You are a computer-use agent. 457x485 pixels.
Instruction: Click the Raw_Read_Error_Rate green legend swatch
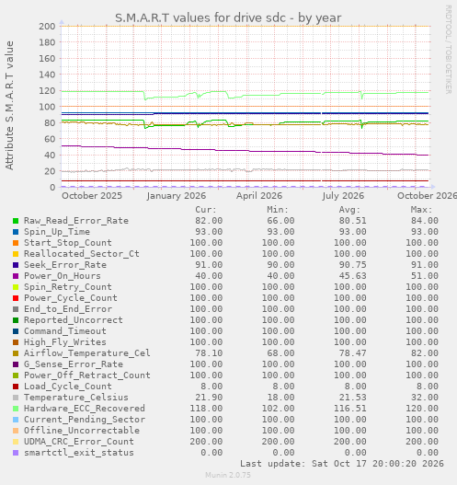[x=16, y=221]
